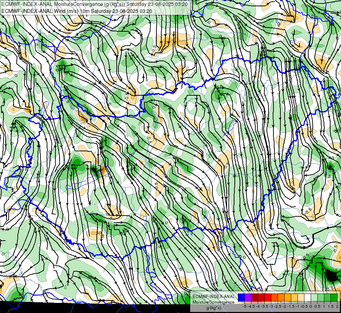Click the '-2.5' legend scale value

278,306
